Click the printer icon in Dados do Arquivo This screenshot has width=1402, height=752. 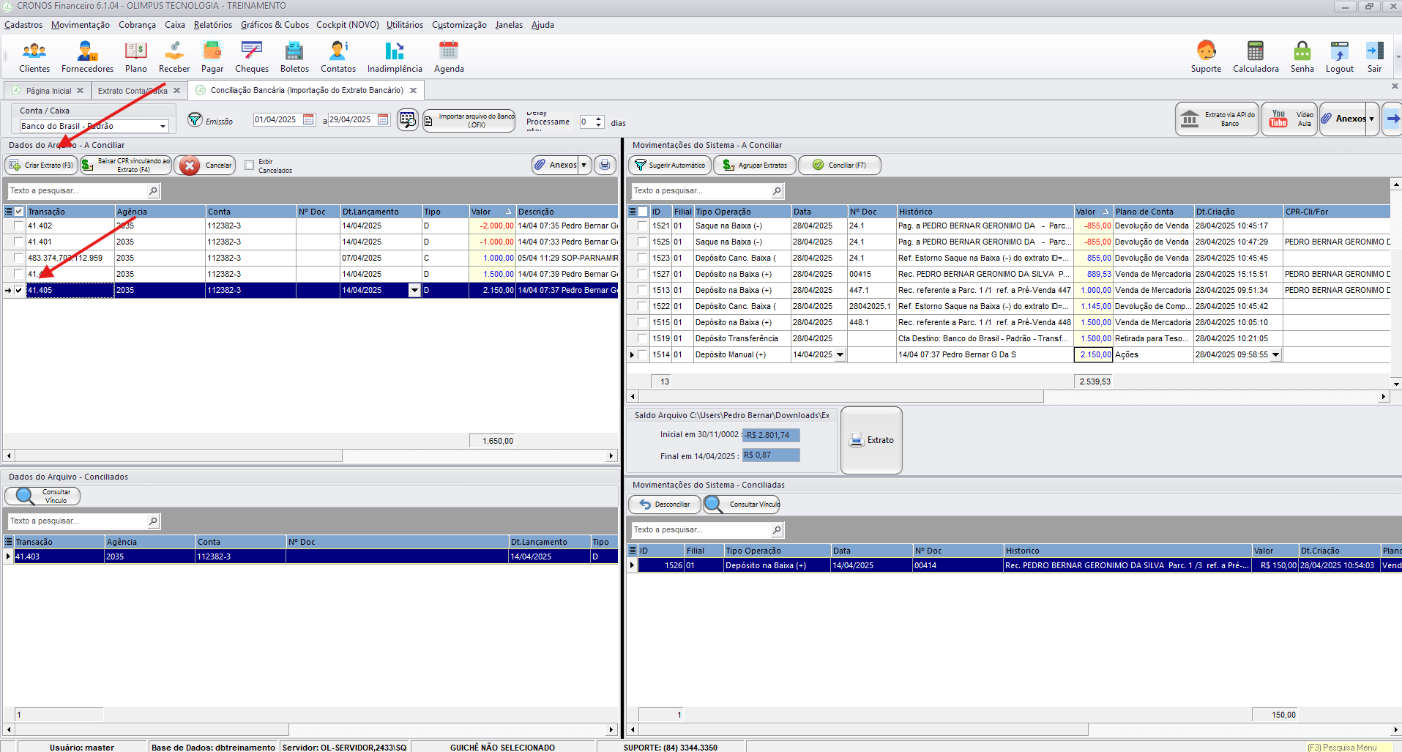(x=605, y=165)
